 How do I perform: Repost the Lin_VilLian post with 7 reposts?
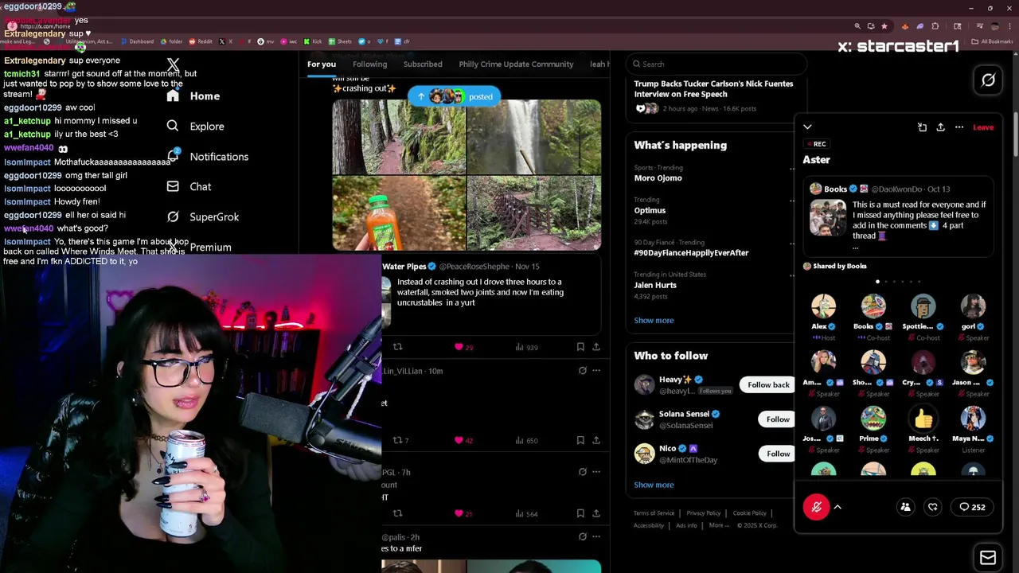pos(400,440)
